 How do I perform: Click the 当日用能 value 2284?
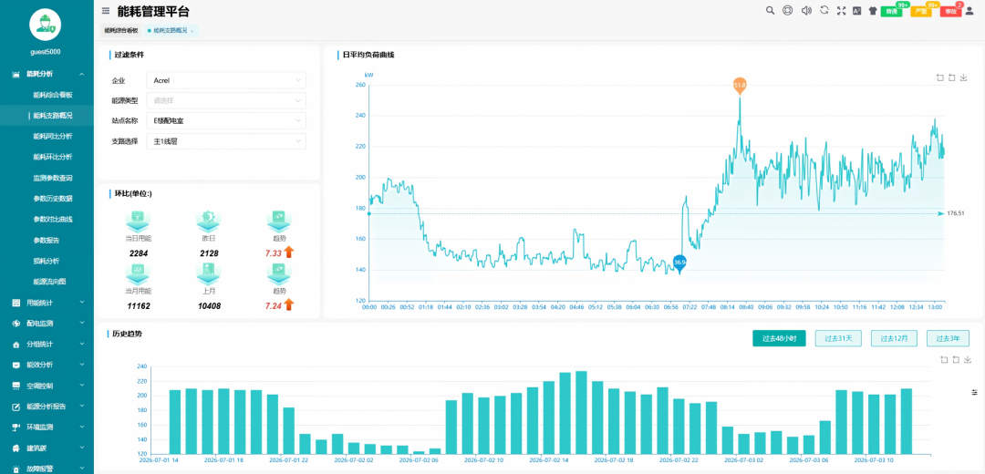coord(139,252)
